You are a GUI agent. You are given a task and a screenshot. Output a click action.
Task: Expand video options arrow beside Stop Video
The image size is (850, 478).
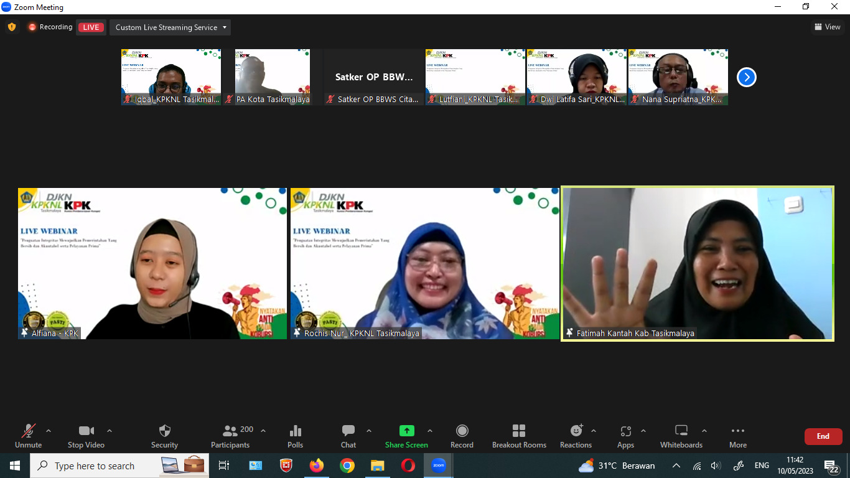coord(110,431)
